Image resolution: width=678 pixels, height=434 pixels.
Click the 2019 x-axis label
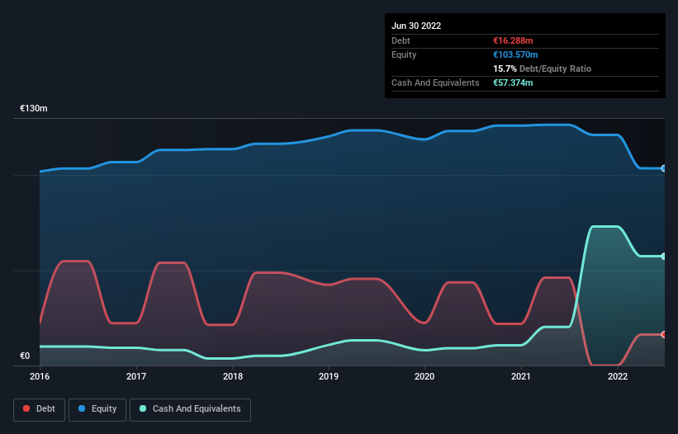(329, 376)
